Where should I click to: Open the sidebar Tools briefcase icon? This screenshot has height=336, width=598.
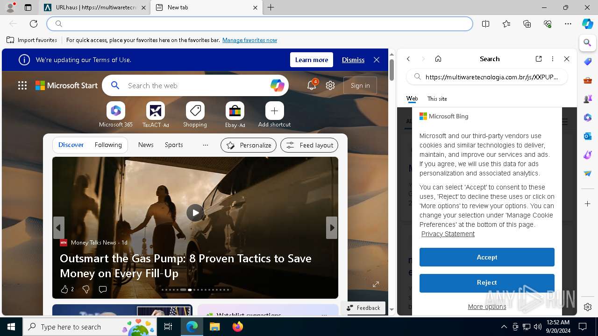click(x=588, y=80)
